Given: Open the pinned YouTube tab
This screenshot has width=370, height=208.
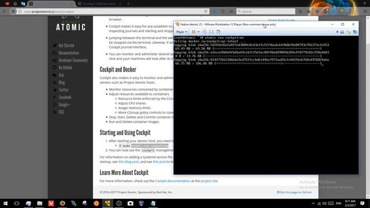Looking at the screenshot, I should coord(8,3).
